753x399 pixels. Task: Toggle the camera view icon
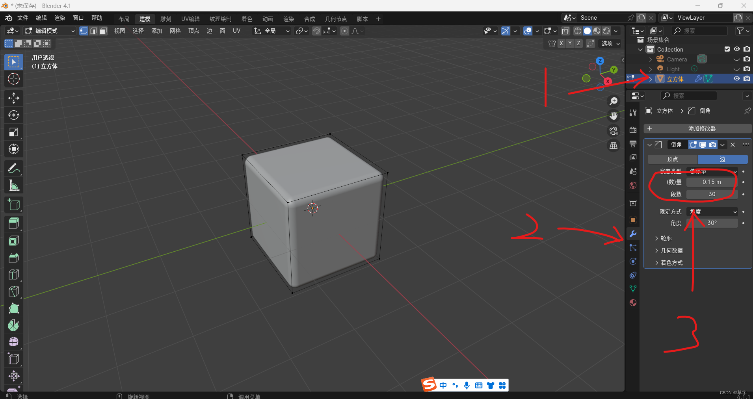pyautogui.click(x=614, y=131)
